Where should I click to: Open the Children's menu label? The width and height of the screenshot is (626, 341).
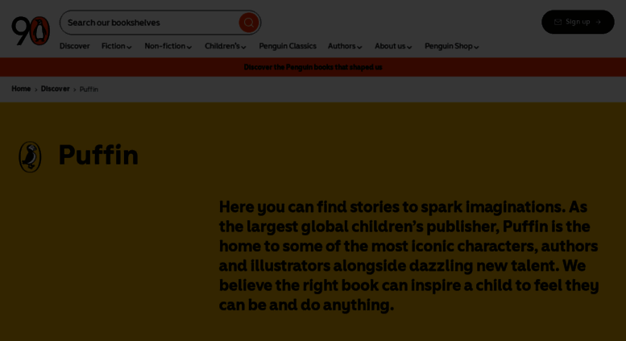point(222,46)
